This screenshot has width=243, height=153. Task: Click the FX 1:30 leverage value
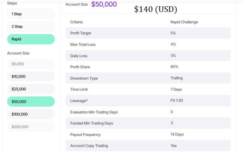(x=177, y=100)
